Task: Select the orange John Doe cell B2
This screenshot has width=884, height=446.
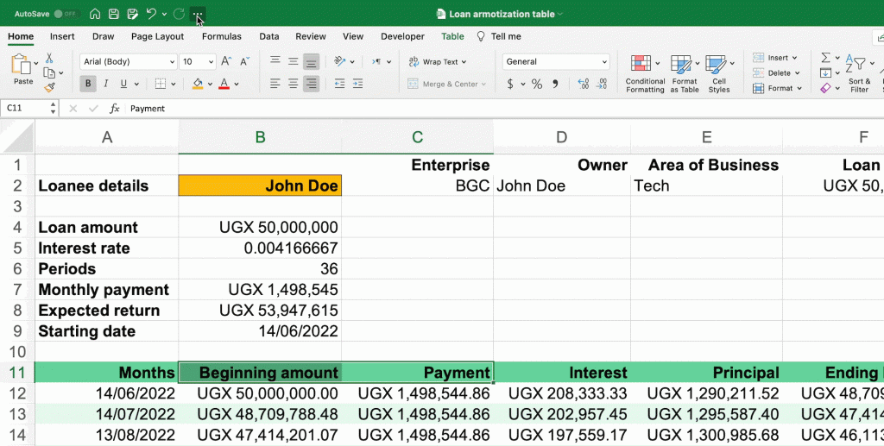Action: [260, 185]
